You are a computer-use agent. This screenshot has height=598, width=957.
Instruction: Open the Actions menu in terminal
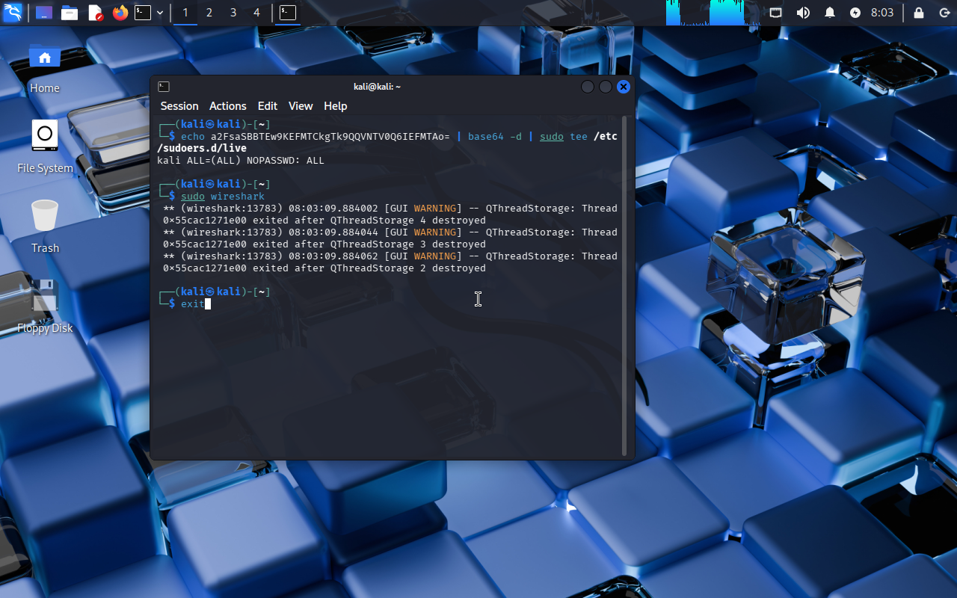pos(227,106)
